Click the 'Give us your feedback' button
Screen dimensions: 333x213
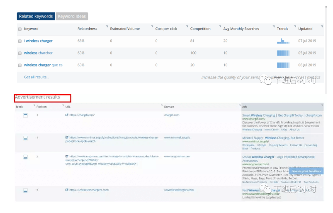pos(306,171)
